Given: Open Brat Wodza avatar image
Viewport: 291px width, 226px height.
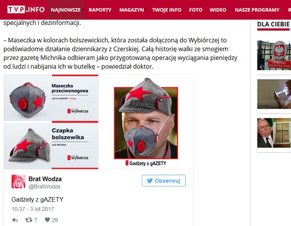Looking at the screenshot, I should 18,181.
